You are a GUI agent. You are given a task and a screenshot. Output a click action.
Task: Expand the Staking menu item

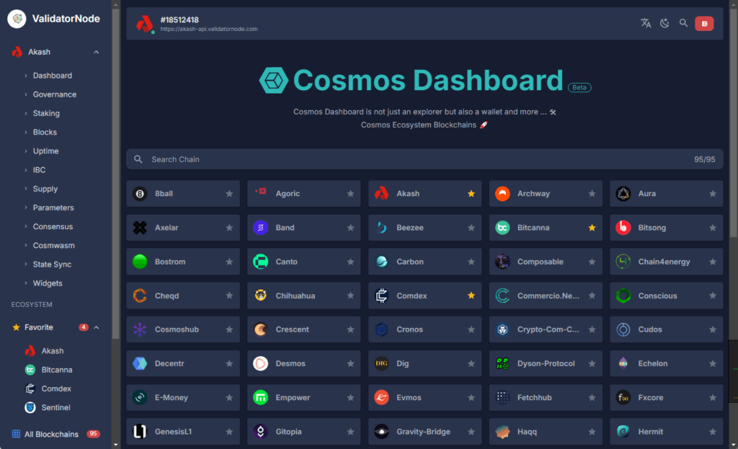(46, 113)
